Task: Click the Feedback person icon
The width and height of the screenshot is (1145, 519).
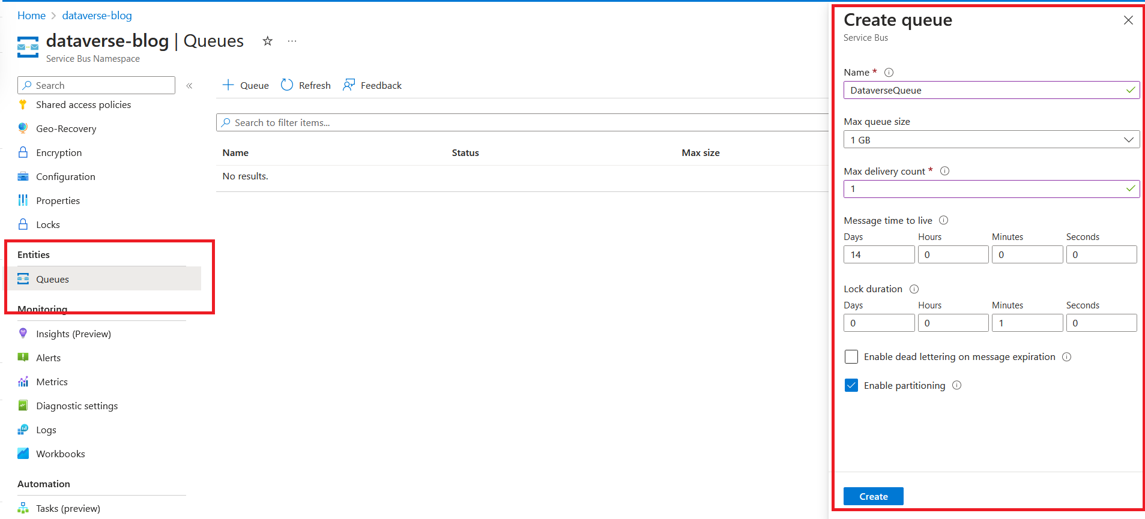Action: pyautogui.click(x=349, y=85)
